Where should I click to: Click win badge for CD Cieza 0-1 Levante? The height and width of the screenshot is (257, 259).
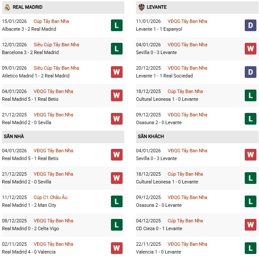tap(250, 225)
